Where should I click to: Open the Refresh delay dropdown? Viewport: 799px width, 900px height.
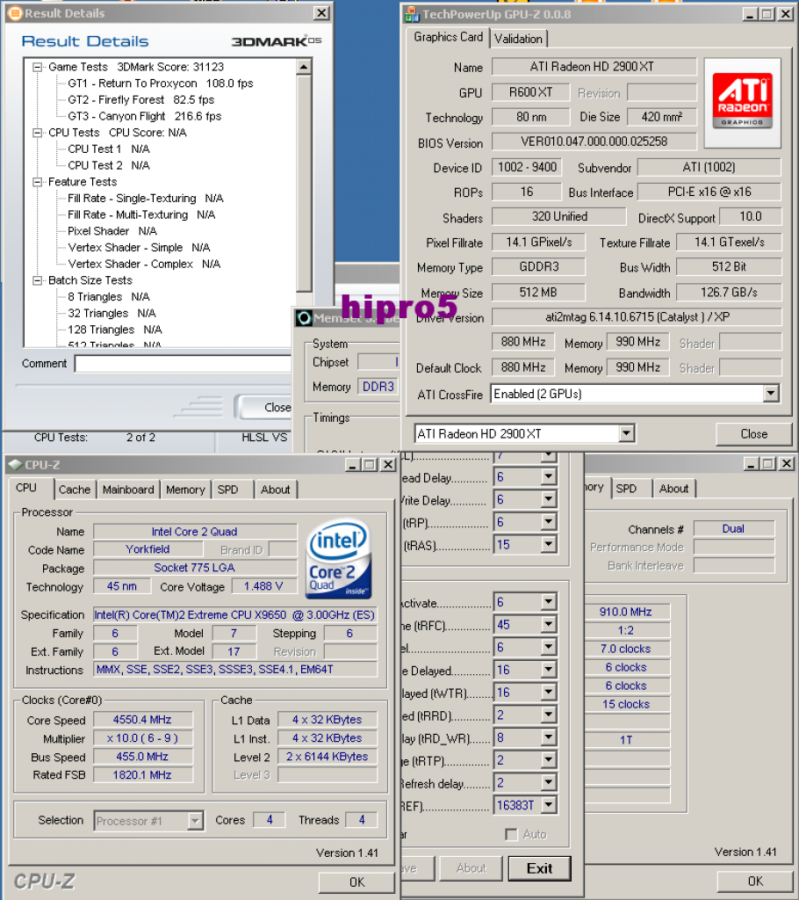[x=549, y=782]
